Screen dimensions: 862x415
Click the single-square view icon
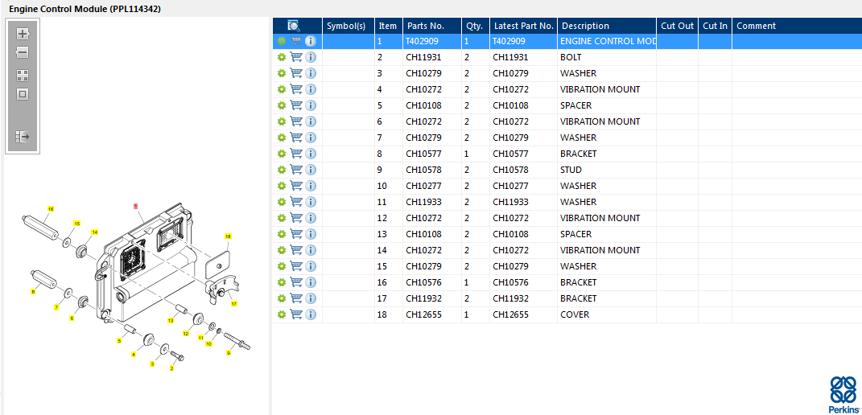point(23,94)
